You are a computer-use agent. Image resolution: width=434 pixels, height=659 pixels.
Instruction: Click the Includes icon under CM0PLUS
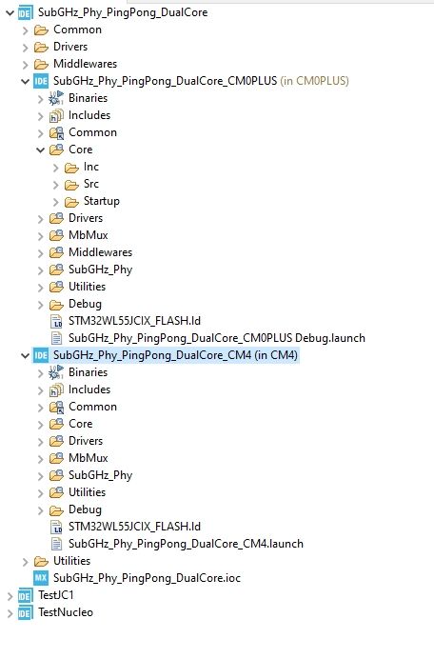click(x=56, y=115)
